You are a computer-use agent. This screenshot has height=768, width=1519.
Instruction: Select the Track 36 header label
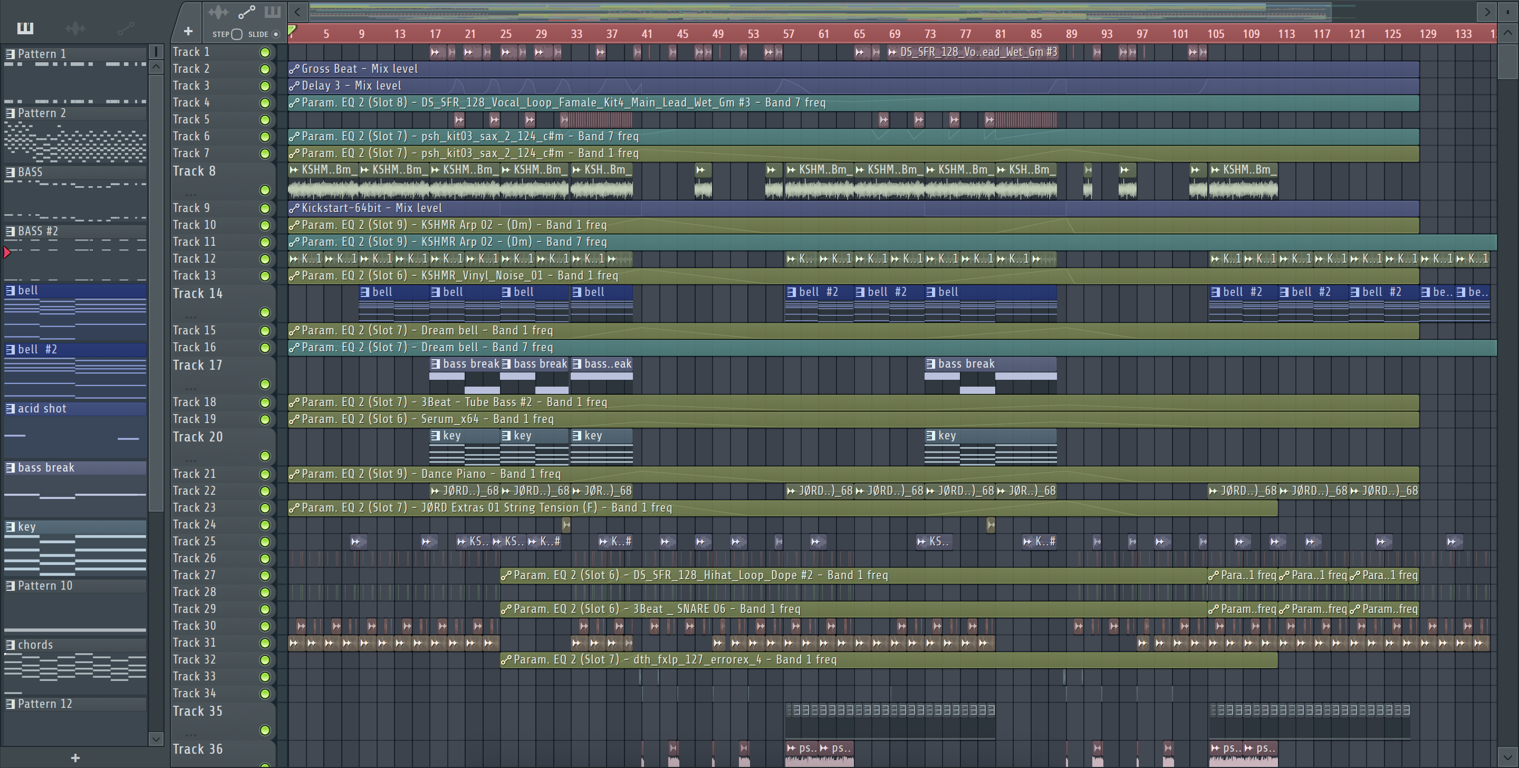pyautogui.click(x=198, y=749)
